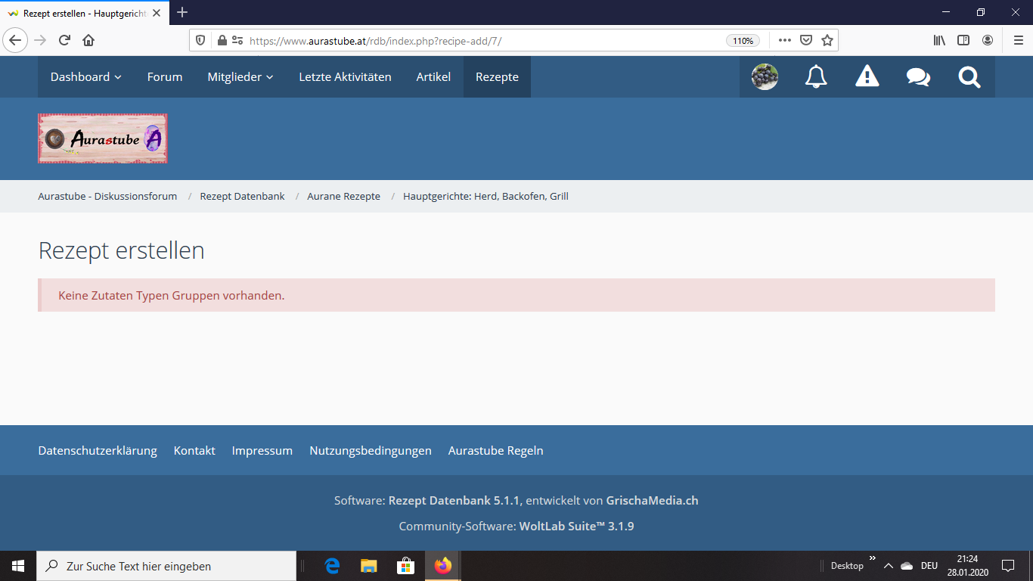The height and width of the screenshot is (581, 1033).
Task: Open the notifications bell icon
Action: pyautogui.click(x=816, y=76)
